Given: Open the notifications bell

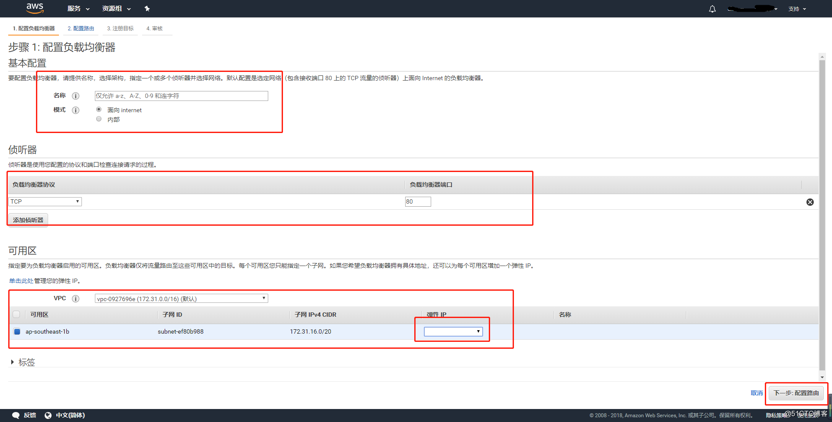Looking at the screenshot, I should (x=712, y=9).
